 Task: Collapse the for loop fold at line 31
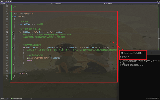coord(13,32)
